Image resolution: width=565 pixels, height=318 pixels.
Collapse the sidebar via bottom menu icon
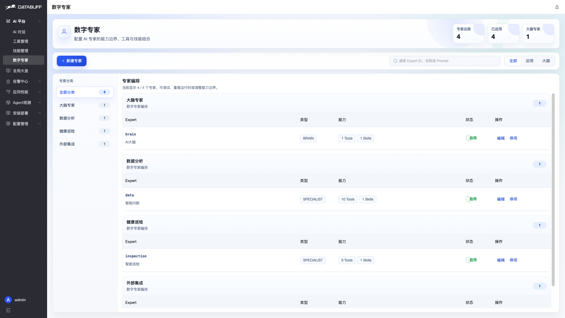coord(8,310)
